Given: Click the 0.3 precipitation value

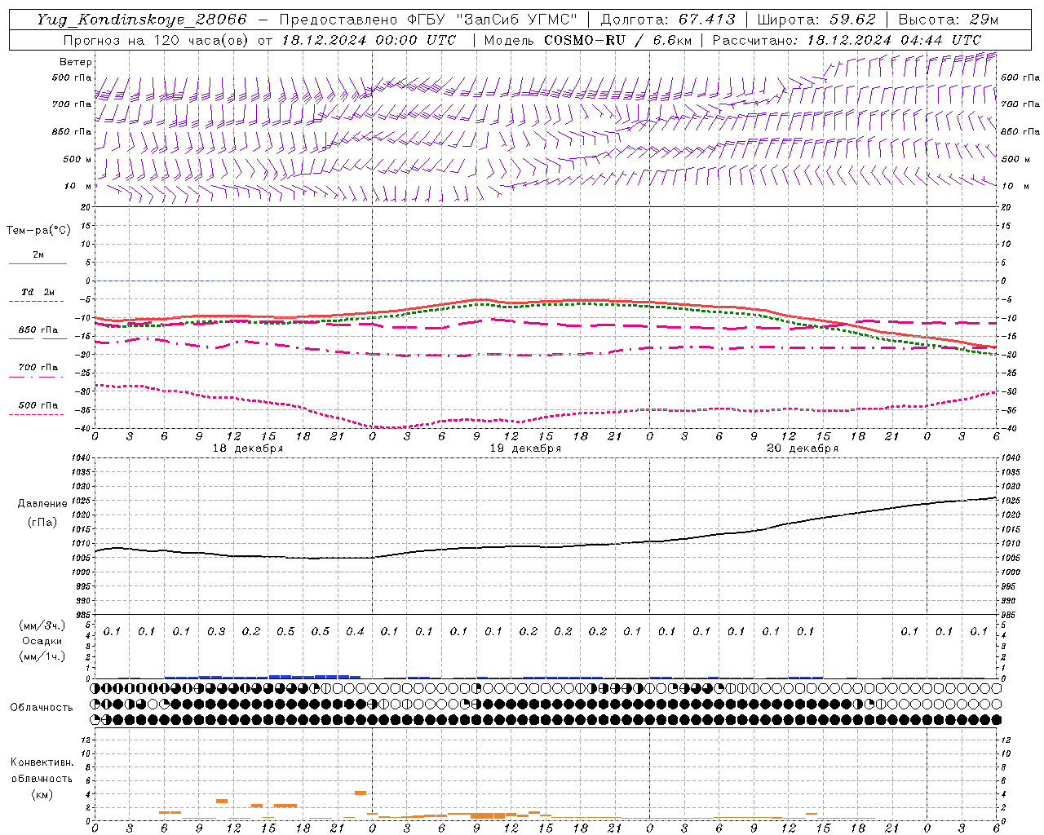Looking at the screenshot, I should pos(216,631).
